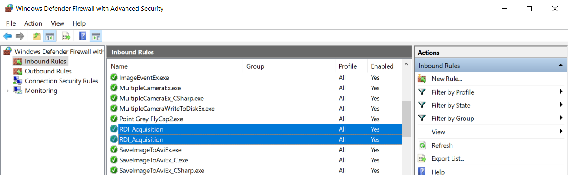Click the New Rule icon in Actions pane

[422, 79]
